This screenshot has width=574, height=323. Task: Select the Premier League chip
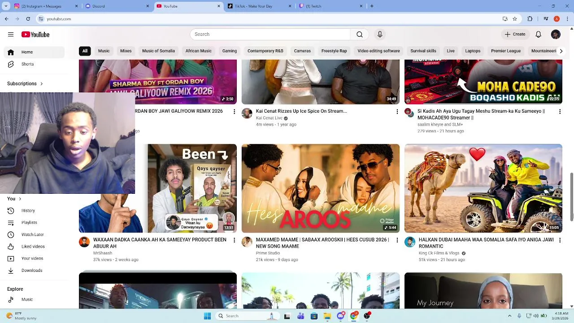point(506,51)
